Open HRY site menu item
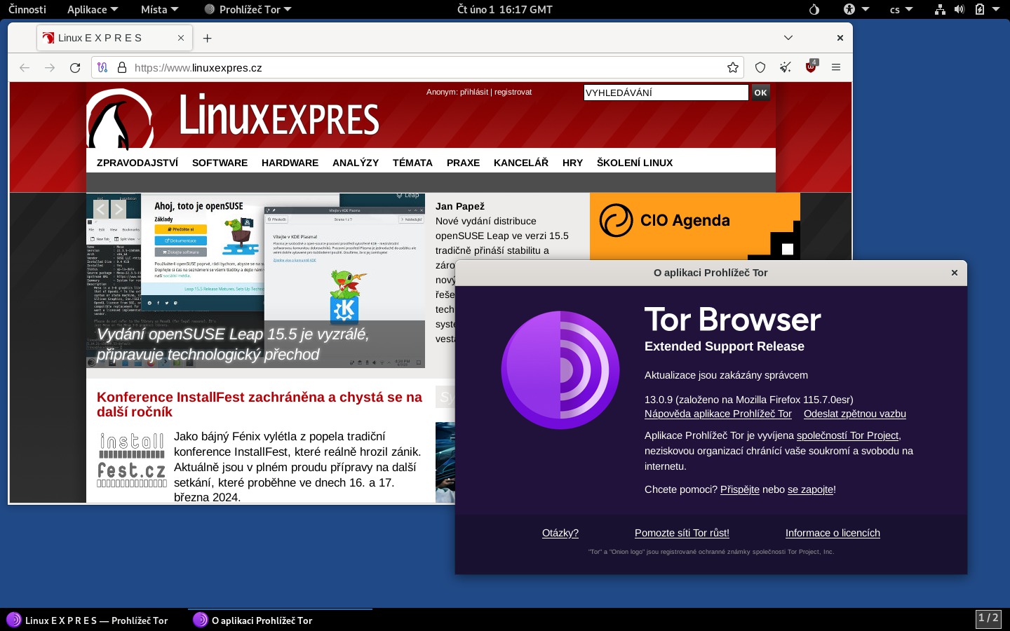Image resolution: width=1010 pixels, height=631 pixels. coord(572,163)
